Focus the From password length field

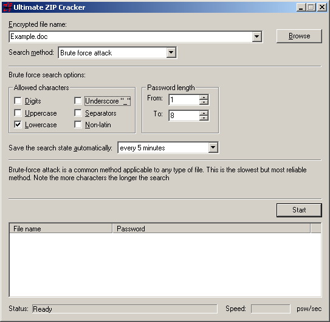pyautogui.click(x=184, y=100)
